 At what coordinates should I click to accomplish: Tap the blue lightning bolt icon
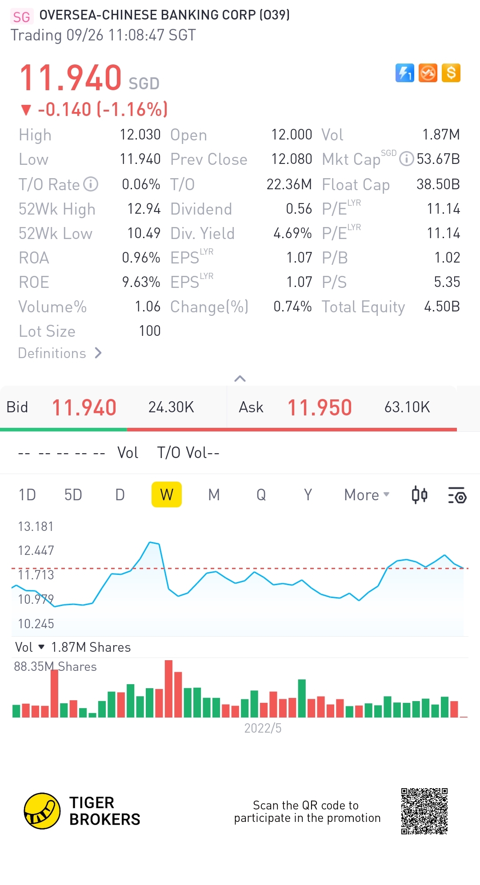[404, 73]
